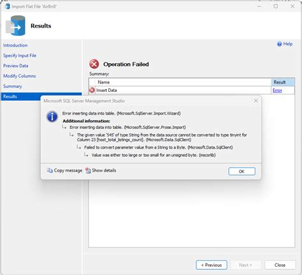Viewport: 302px width, 275px height.
Task: Go to the Modify Columns step
Action: pos(20,76)
